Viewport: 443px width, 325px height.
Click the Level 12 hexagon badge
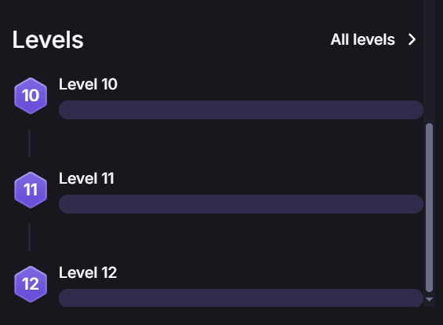[x=31, y=284]
